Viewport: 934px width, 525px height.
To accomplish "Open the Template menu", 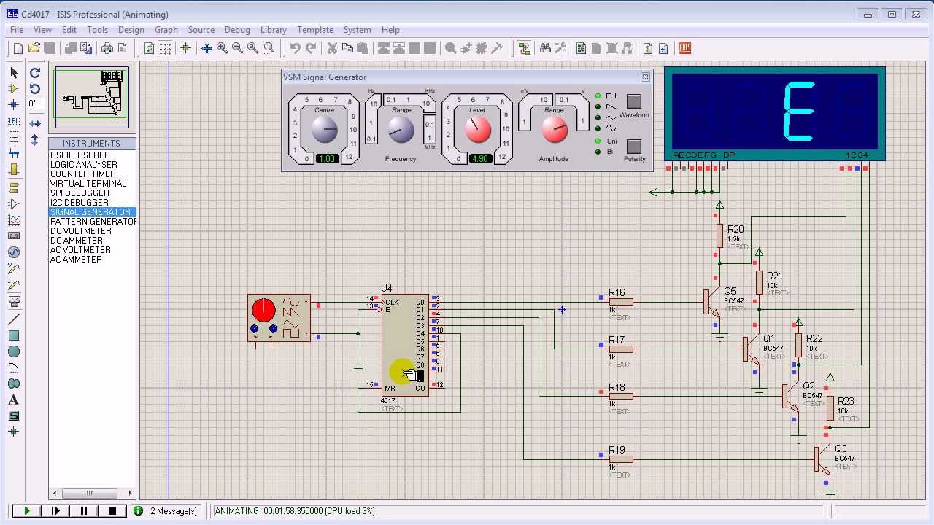I will click(x=315, y=30).
